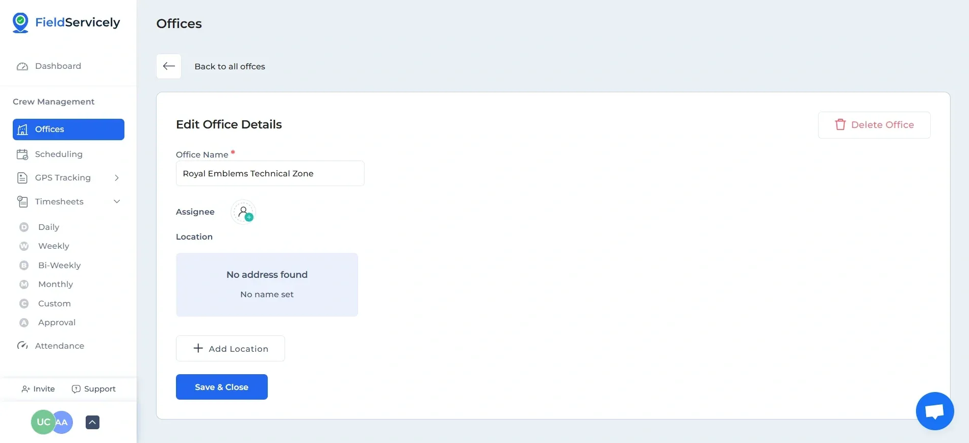969x443 pixels.
Task: Expand the user panel arrow button
Action: point(92,422)
